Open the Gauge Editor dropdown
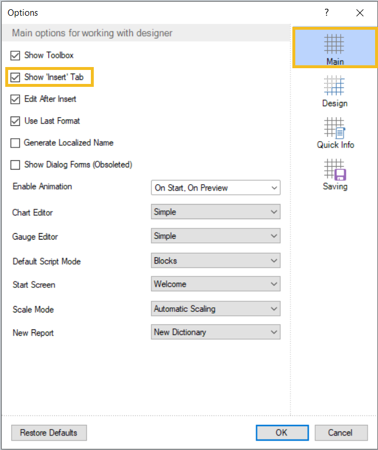Screen dimensions: 378x450 [216, 236]
